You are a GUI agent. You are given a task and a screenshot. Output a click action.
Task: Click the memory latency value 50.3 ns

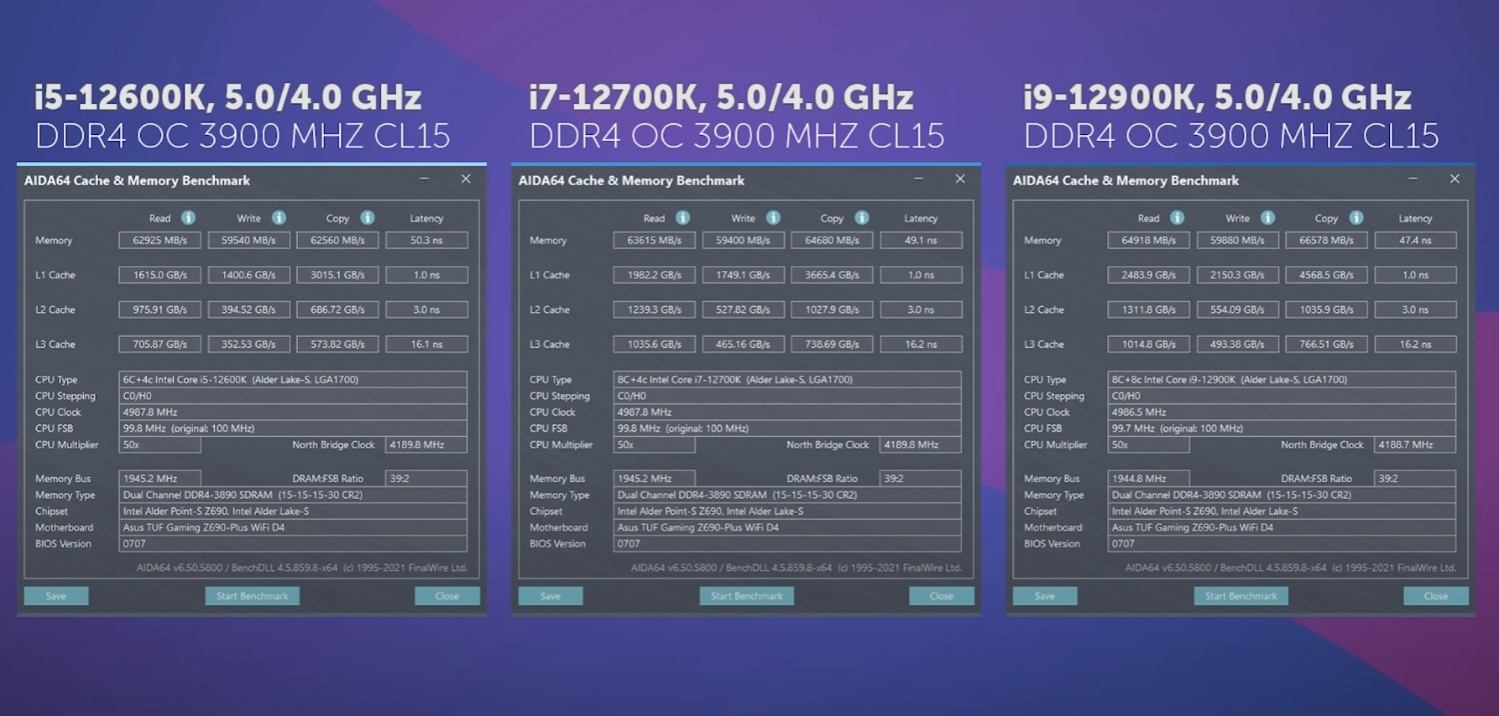point(426,241)
